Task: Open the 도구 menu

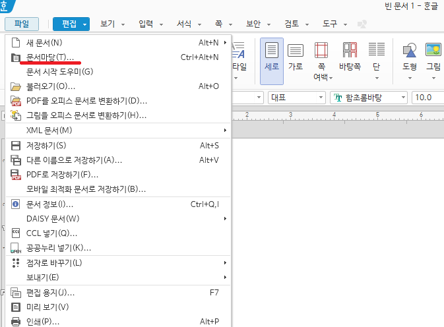Action: click(330, 24)
